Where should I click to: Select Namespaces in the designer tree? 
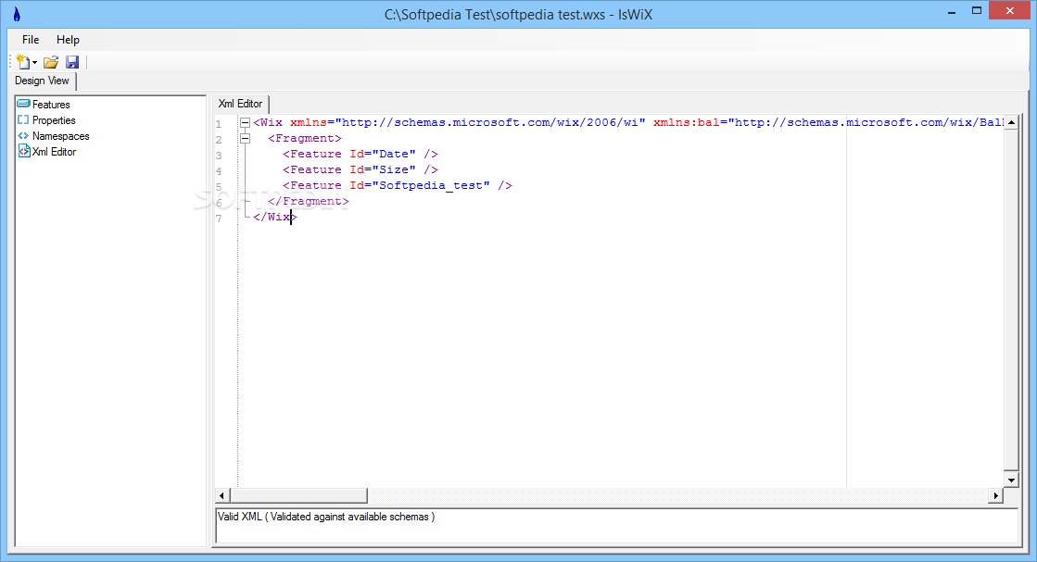61,136
